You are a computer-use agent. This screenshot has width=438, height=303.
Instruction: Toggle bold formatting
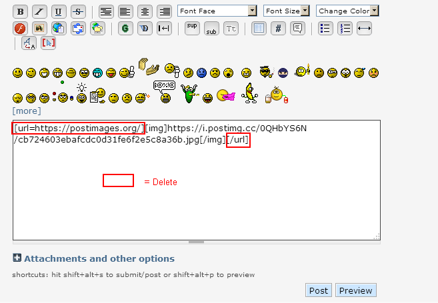20,11
